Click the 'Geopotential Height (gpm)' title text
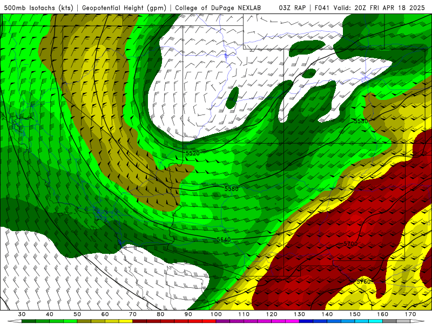 point(124,8)
